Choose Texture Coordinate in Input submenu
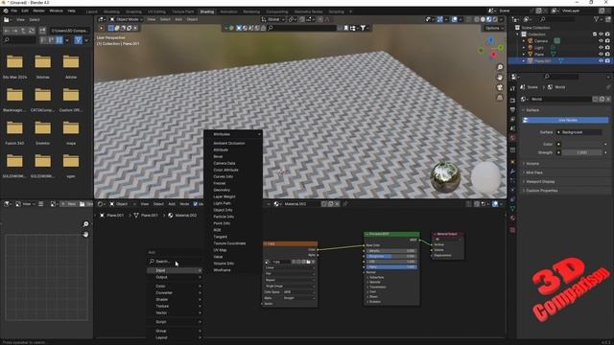 coord(229,243)
